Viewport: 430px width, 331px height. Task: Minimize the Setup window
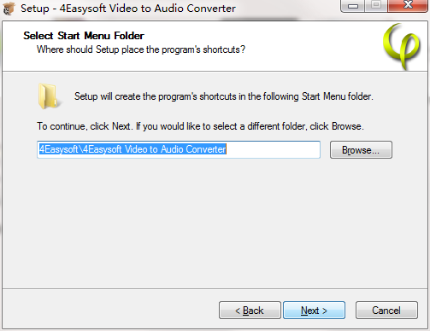353,6
